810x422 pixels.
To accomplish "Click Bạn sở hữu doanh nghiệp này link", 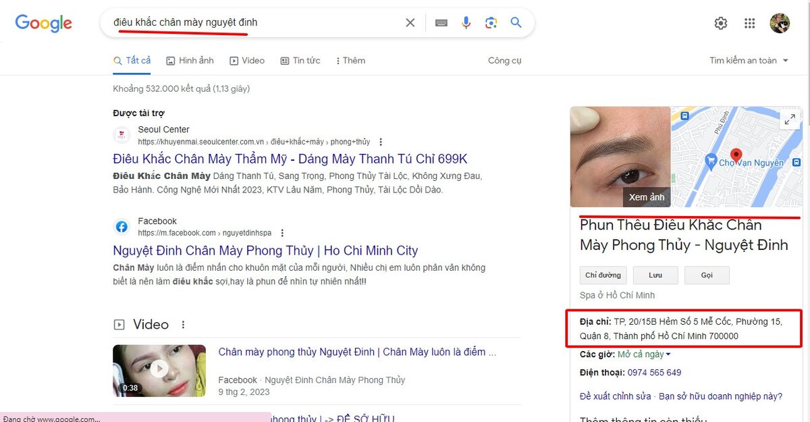I will (720, 396).
